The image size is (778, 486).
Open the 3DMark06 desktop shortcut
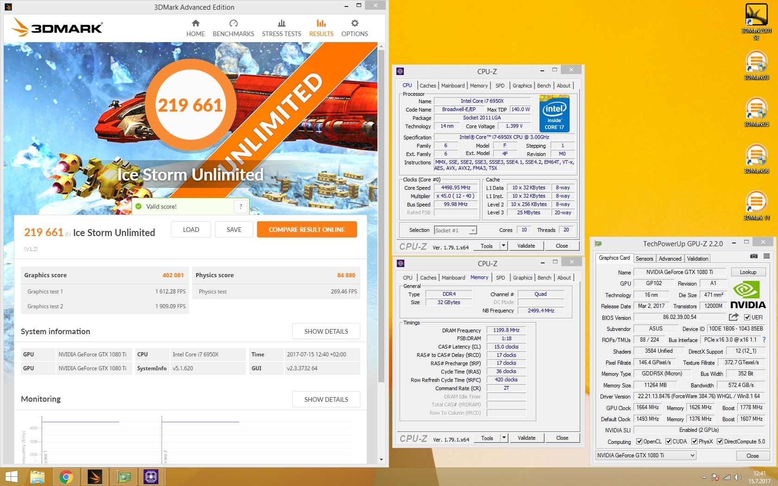pos(756,159)
